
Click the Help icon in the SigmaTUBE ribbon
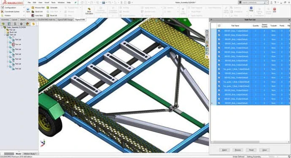pos(251,8)
